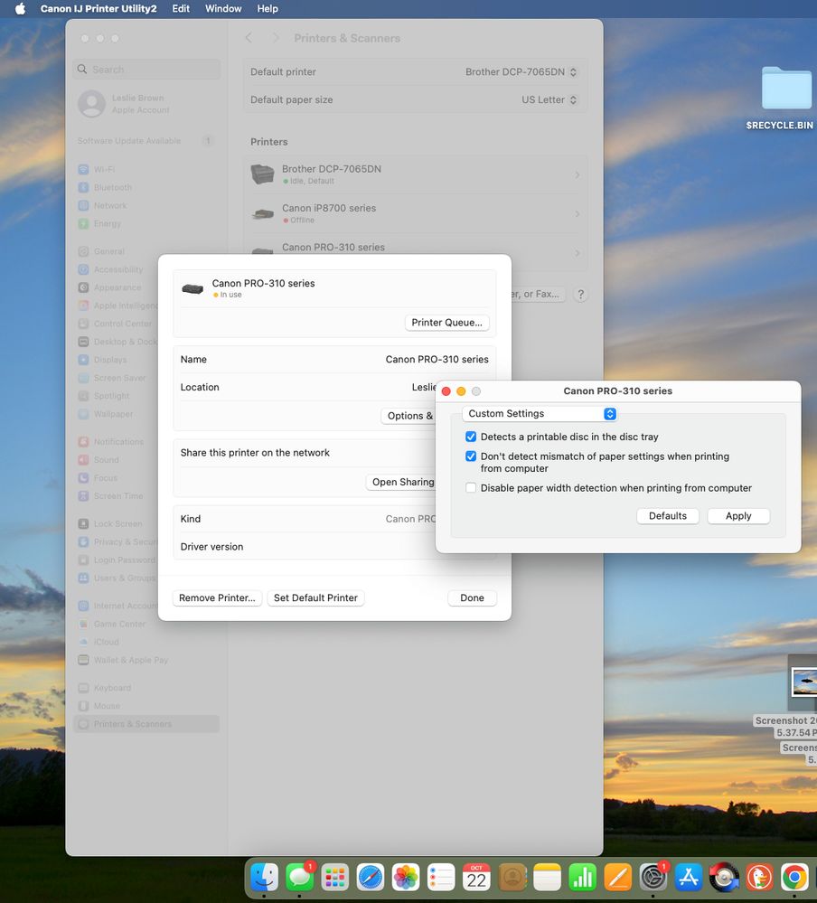817x903 pixels.
Task: Click the Remove Printer button
Action: (x=218, y=598)
